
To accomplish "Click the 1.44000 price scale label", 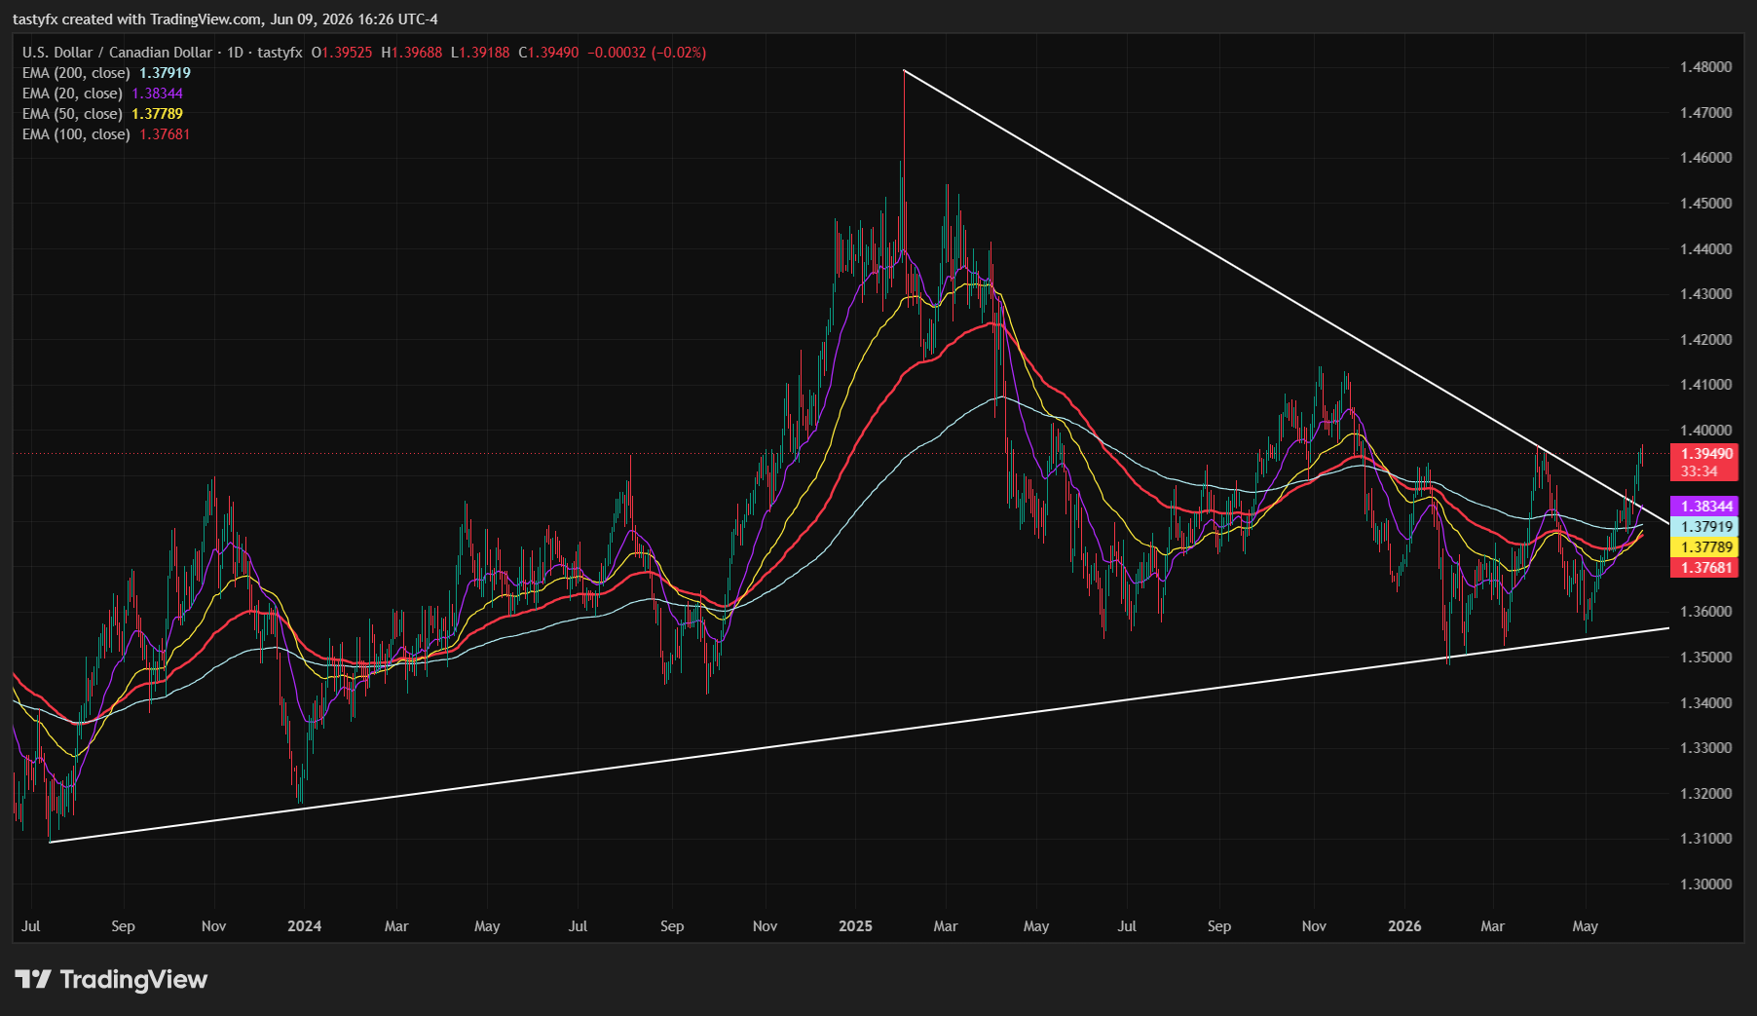I will point(1706,249).
